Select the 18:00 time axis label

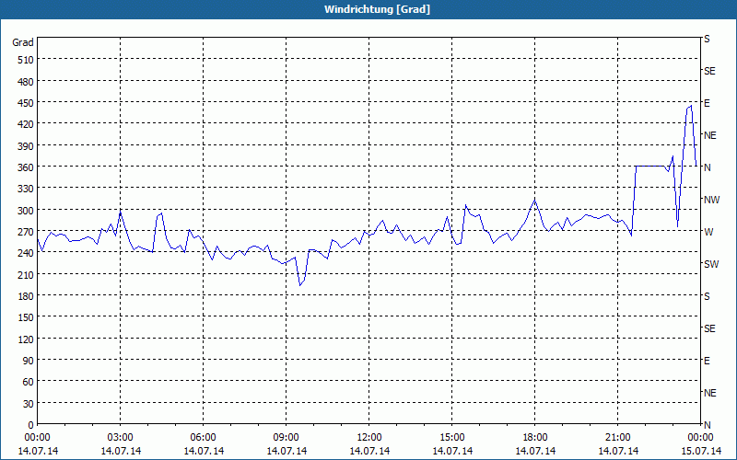(535, 438)
